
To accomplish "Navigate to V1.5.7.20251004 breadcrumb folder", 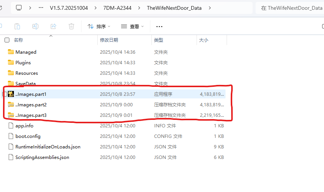I will click(x=69, y=8).
